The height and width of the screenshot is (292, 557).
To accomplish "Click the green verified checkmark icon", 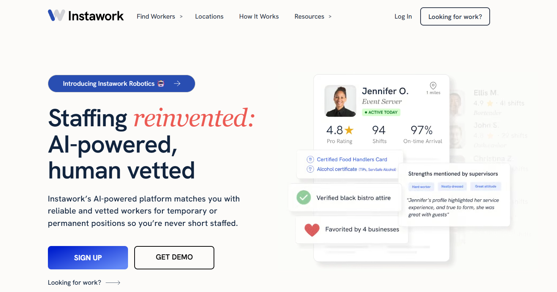I will click(304, 197).
